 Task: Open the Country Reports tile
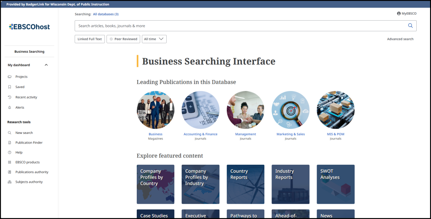pos(245,184)
